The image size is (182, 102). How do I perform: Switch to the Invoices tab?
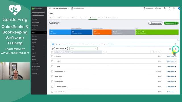click(67, 18)
